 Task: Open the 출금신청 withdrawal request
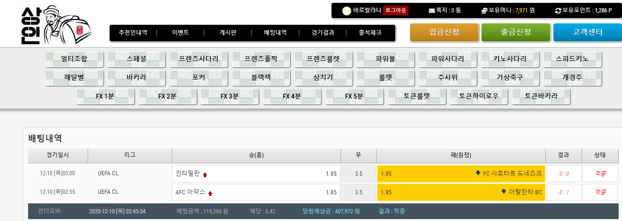[515, 32]
